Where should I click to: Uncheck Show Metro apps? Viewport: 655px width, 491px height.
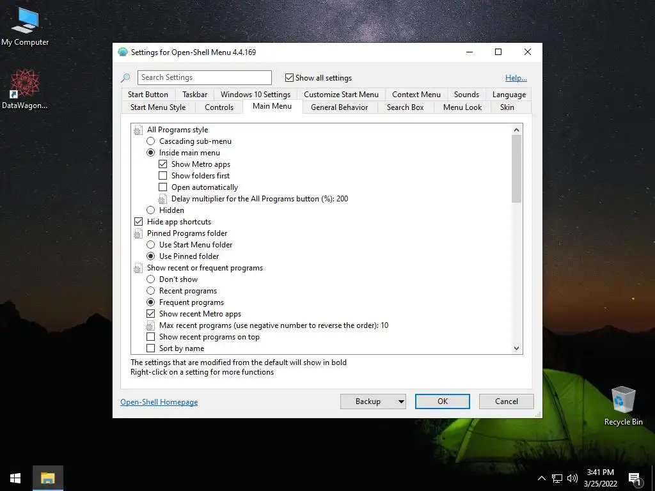coord(163,164)
